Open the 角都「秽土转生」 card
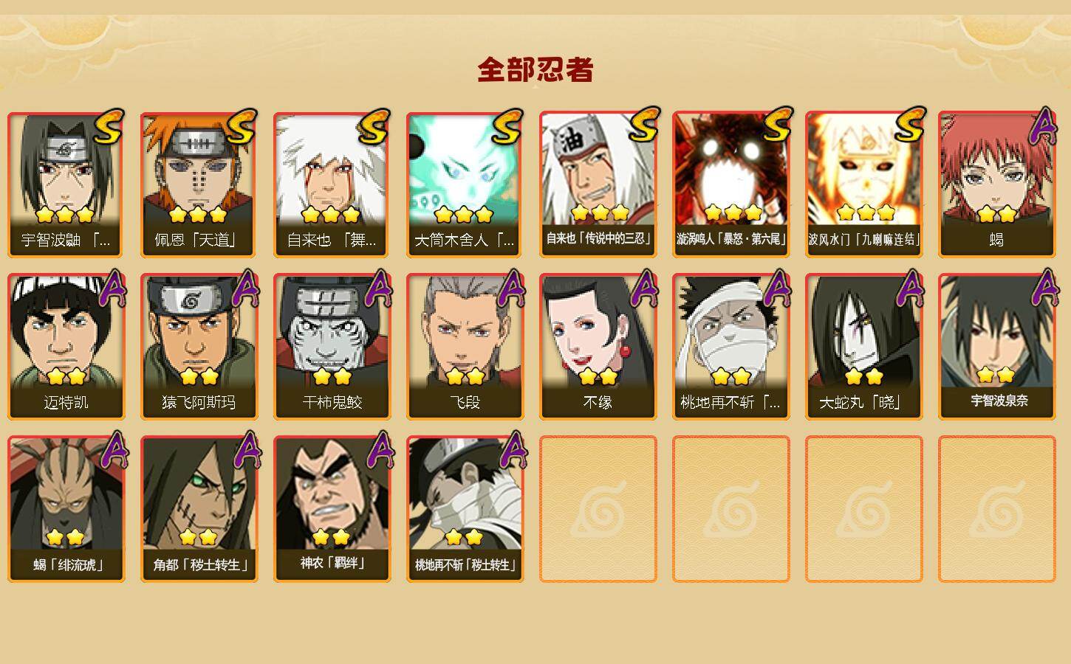Image resolution: width=1071 pixels, height=664 pixels. point(199,509)
